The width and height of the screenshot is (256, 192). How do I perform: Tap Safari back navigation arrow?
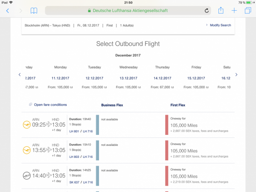[x=7, y=11]
